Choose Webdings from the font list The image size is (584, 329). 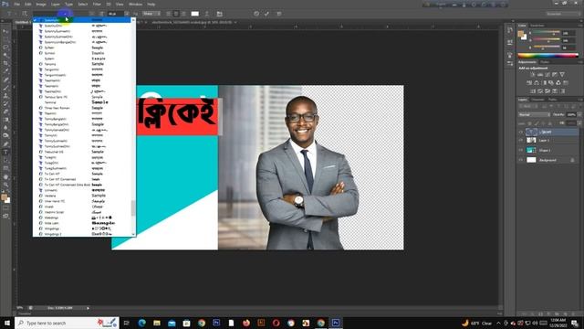[82, 218]
